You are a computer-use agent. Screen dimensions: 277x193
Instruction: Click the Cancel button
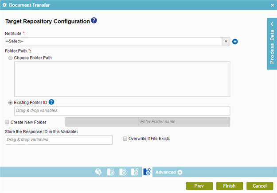260,186
